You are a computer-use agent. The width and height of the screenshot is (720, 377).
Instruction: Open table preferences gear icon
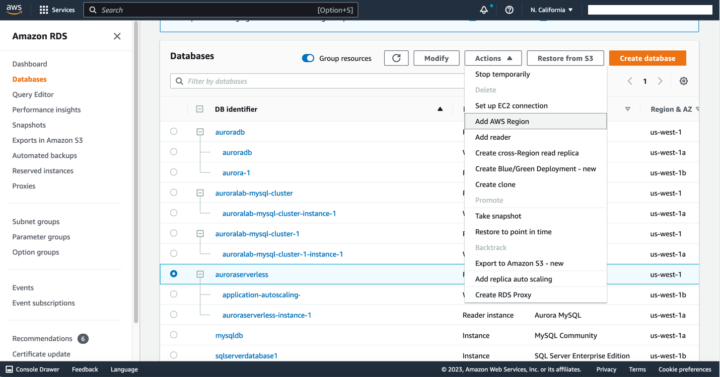[x=683, y=81]
